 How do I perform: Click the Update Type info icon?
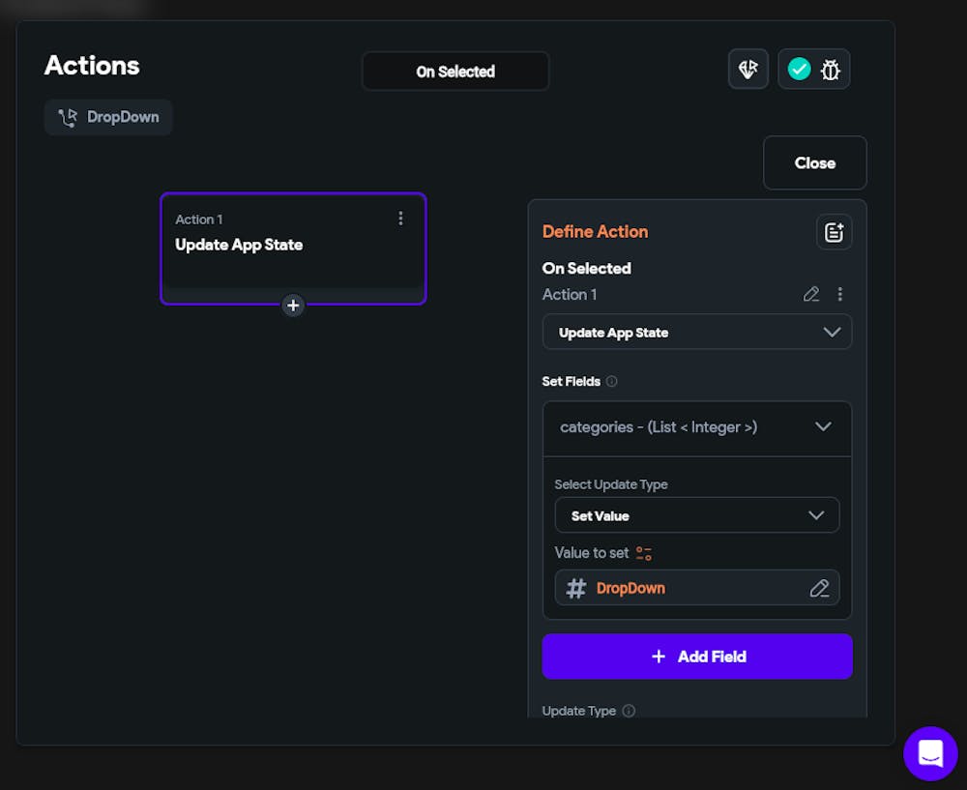pos(629,711)
